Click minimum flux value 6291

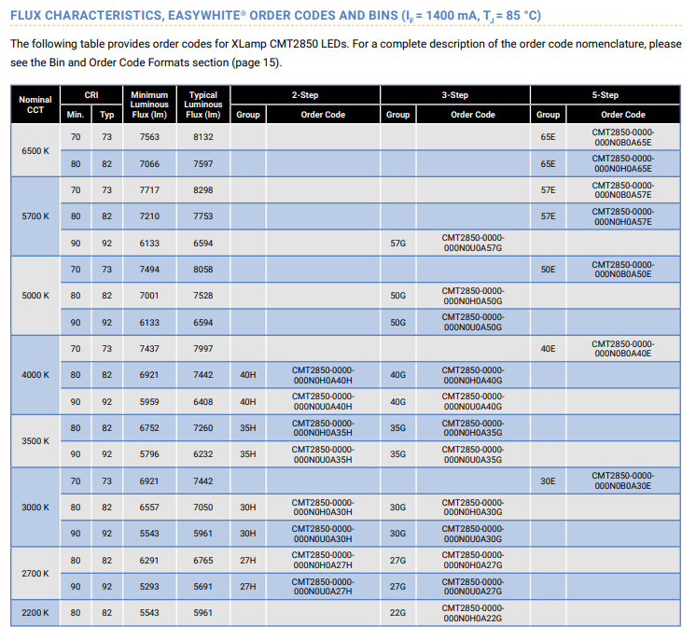(x=149, y=560)
